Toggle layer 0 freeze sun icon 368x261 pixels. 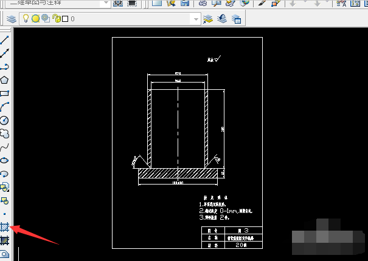[35, 18]
